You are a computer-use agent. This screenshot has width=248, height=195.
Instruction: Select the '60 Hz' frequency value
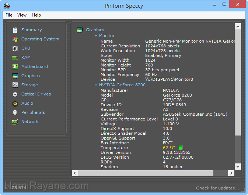(x=151, y=75)
